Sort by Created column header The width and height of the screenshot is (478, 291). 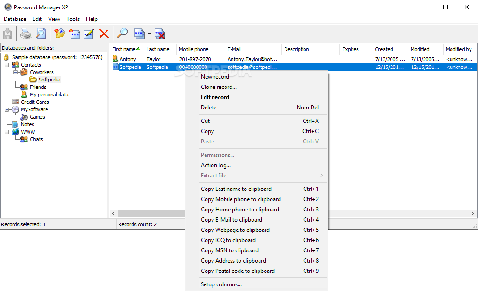[390, 49]
